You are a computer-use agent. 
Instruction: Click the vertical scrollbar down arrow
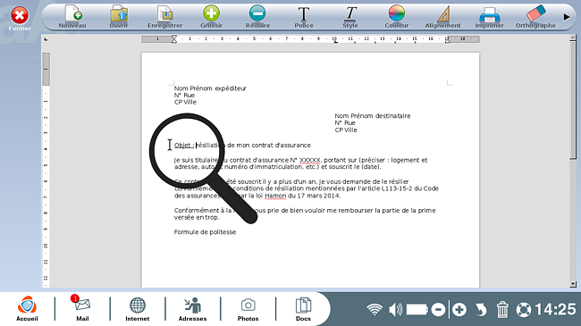pos(573,284)
